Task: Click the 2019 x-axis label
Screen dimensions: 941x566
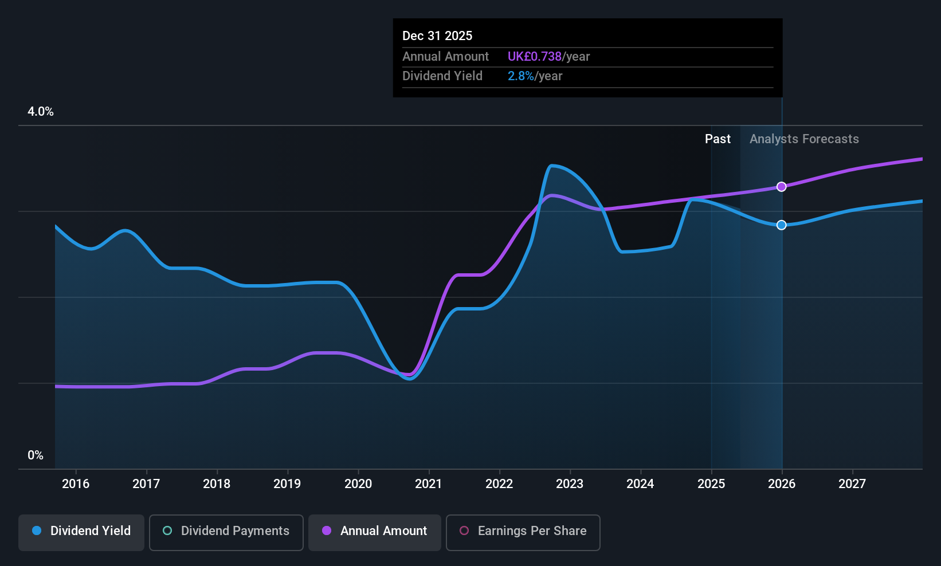Action: pyautogui.click(x=287, y=484)
